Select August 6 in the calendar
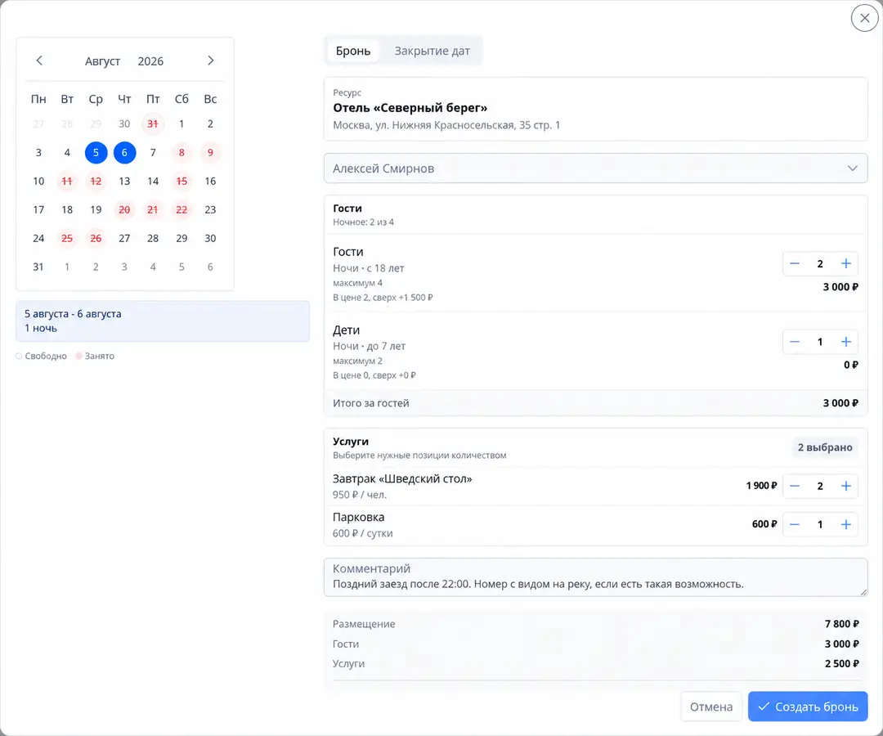 tap(124, 153)
